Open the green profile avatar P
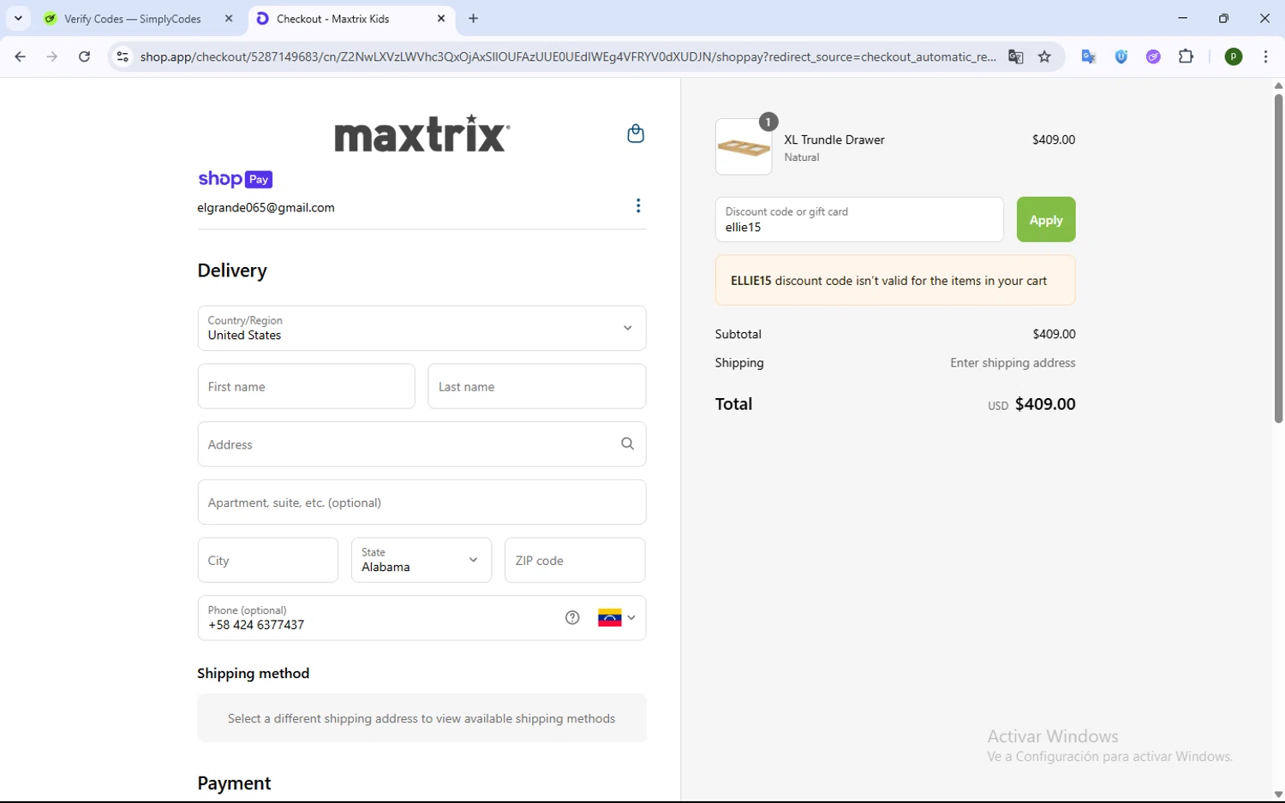Viewport: 1285px width, 803px height. 1234,57
